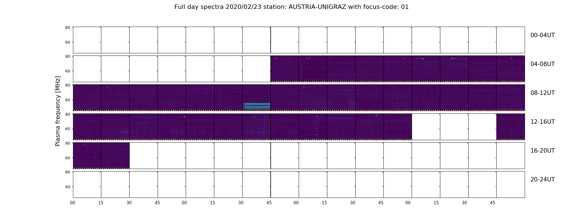Select the "20-24UT" row label
Image resolution: width=583 pixels, height=222 pixels.
542,180
